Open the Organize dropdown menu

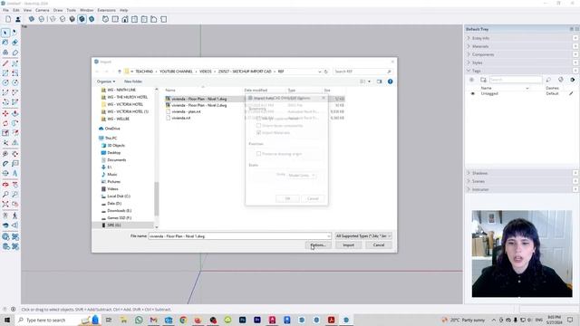(106, 81)
